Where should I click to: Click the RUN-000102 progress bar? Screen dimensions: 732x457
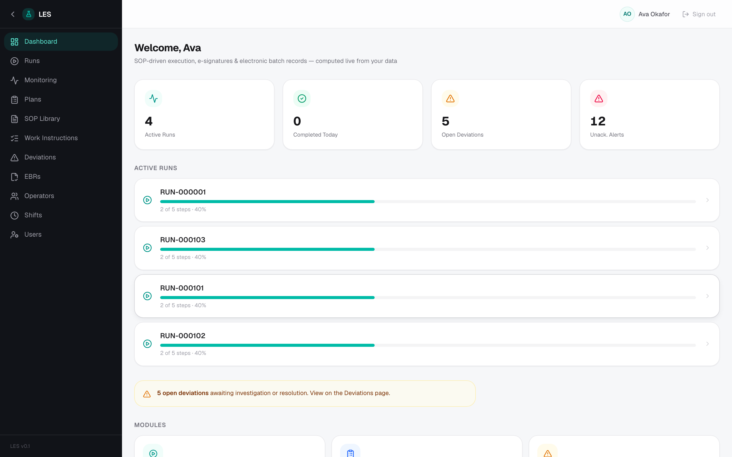428,345
